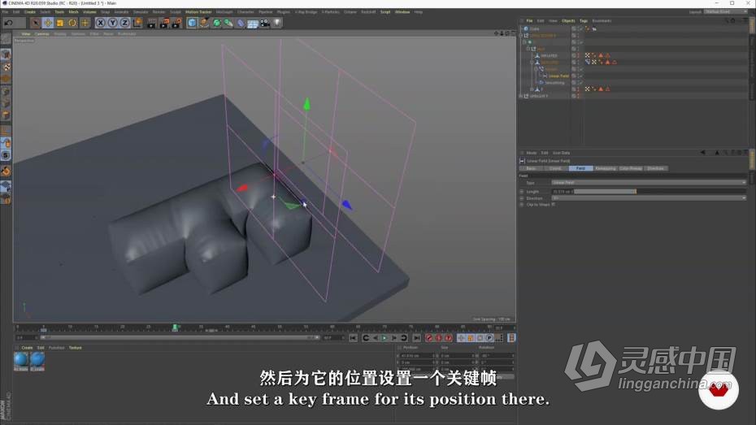Toggle the Linear Field enable checkmark
This screenshot has height=425, width=756.
tap(581, 76)
